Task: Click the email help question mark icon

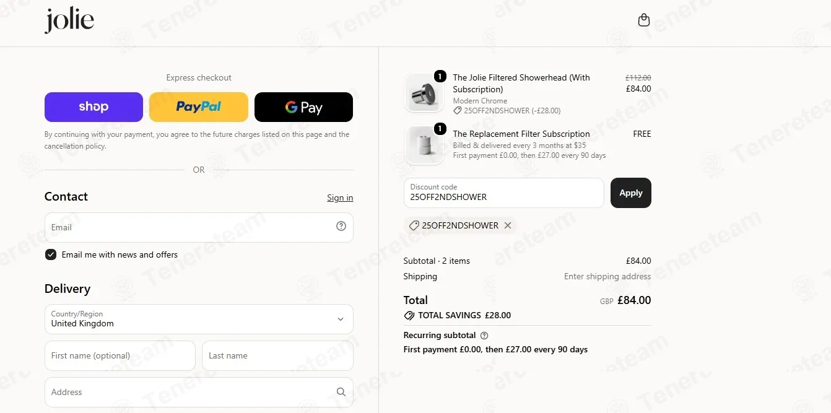Action: pyautogui.click(x=341, y=227)
